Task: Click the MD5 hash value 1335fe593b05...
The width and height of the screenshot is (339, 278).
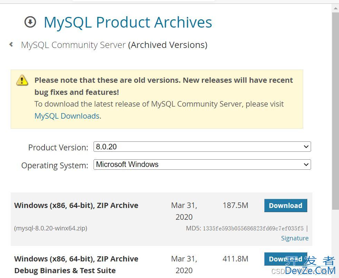Action: tap(253, 228)
